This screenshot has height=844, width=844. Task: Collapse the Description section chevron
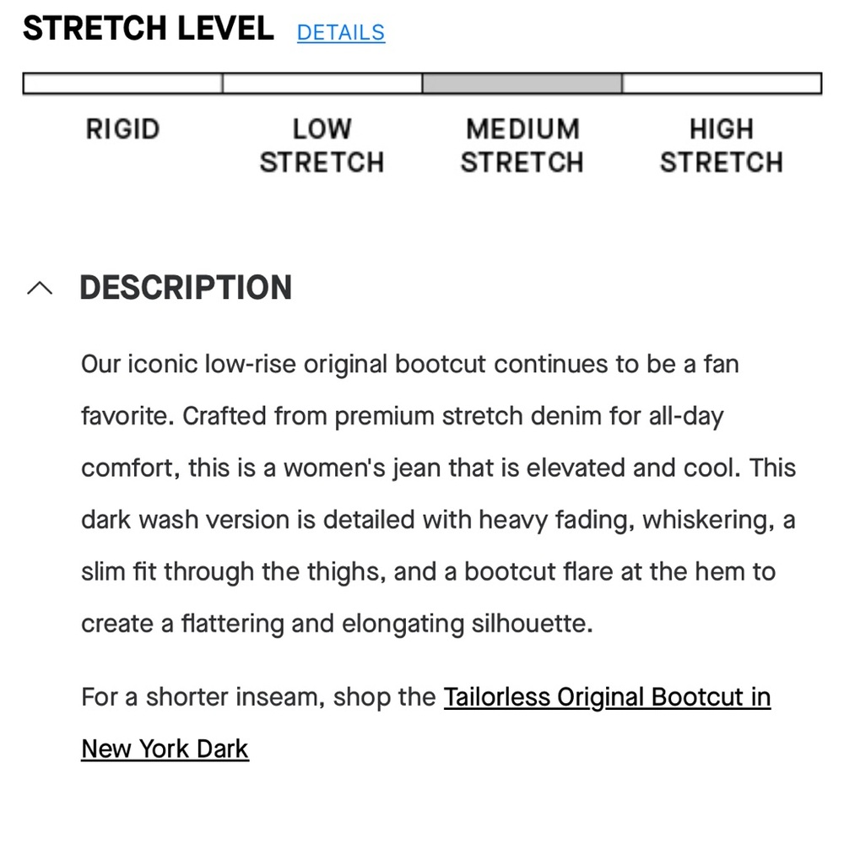[40, 289]
